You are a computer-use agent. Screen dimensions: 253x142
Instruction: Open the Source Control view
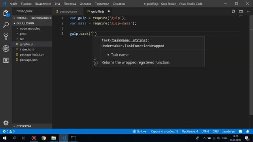pos(6,37)
